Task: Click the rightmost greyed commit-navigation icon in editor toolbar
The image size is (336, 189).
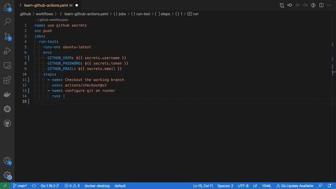Action: pyautogui.click(x=306, y=5)
